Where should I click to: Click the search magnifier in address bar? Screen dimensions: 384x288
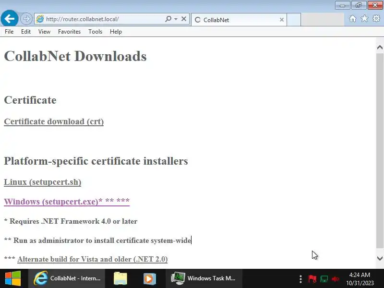(168, 19)
